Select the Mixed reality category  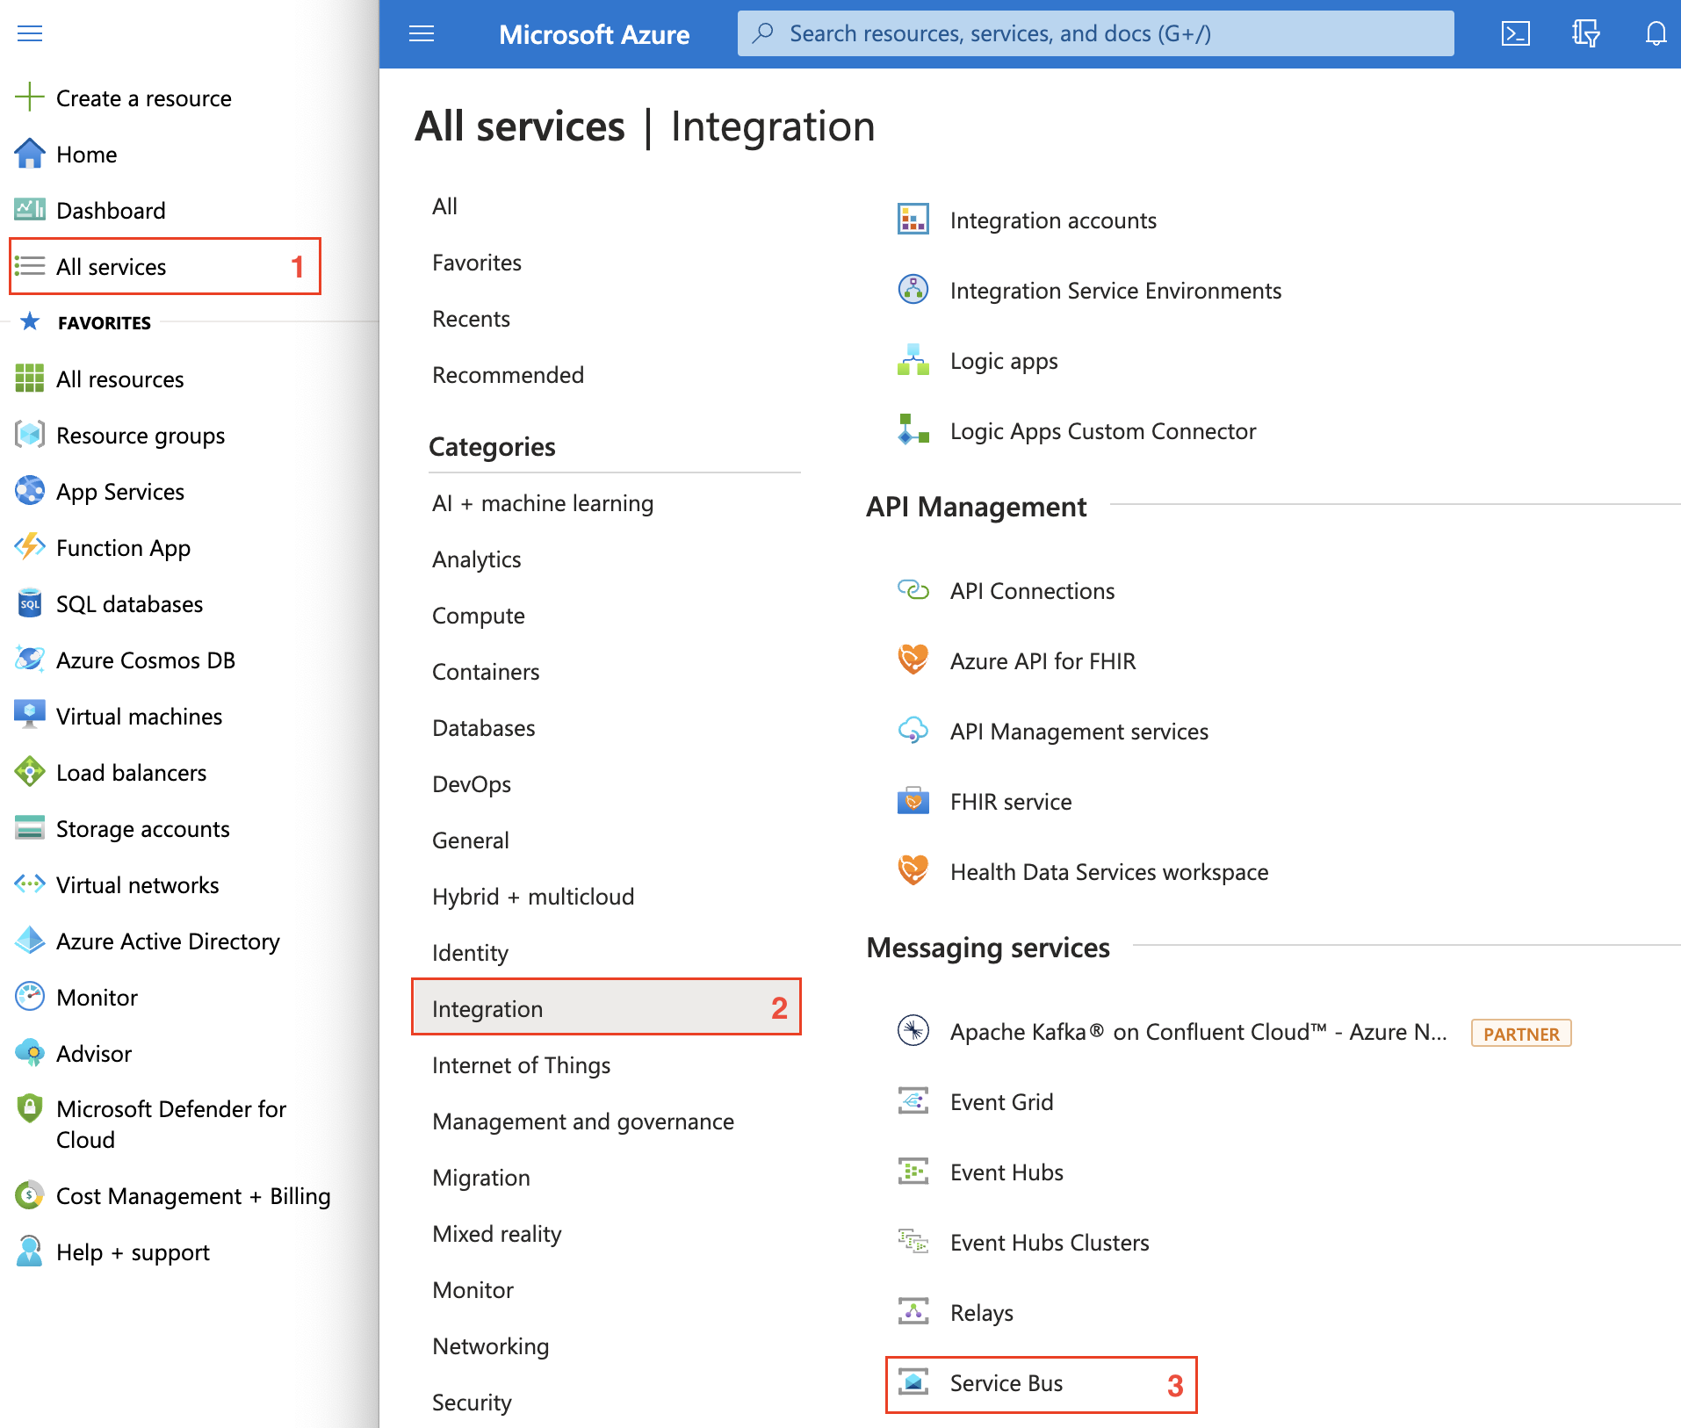click(x=497, y=1234)
